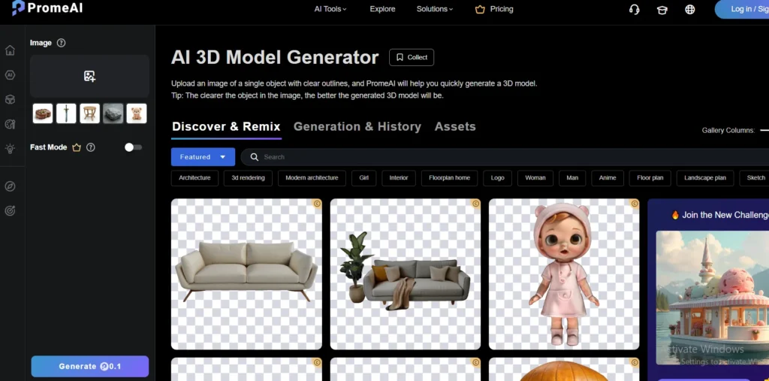
Task: Switch to the Assets tab
Action: point(455,127)
